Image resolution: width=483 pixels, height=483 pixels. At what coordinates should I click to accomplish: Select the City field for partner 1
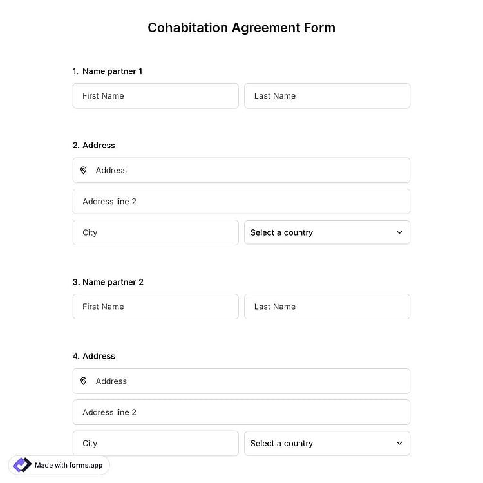click(156, 232)
